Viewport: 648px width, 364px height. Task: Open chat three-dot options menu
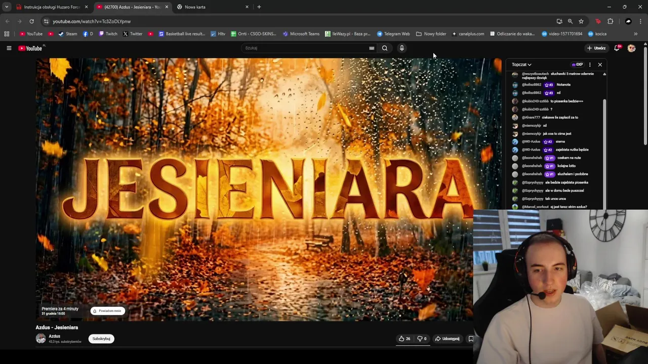pyautogui.click(x=590, y=65)
